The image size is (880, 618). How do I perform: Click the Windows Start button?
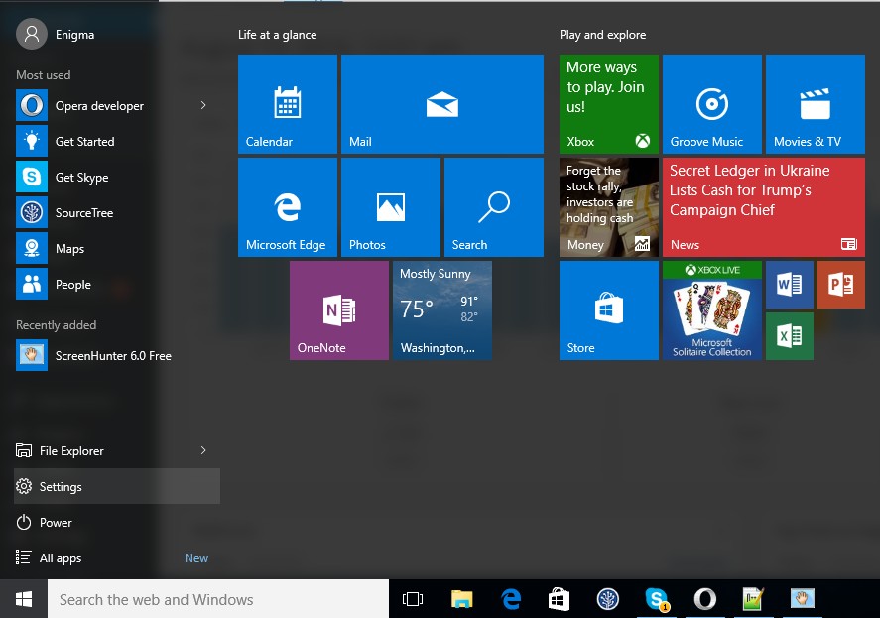pyautogui.click(x=24, y=599)
